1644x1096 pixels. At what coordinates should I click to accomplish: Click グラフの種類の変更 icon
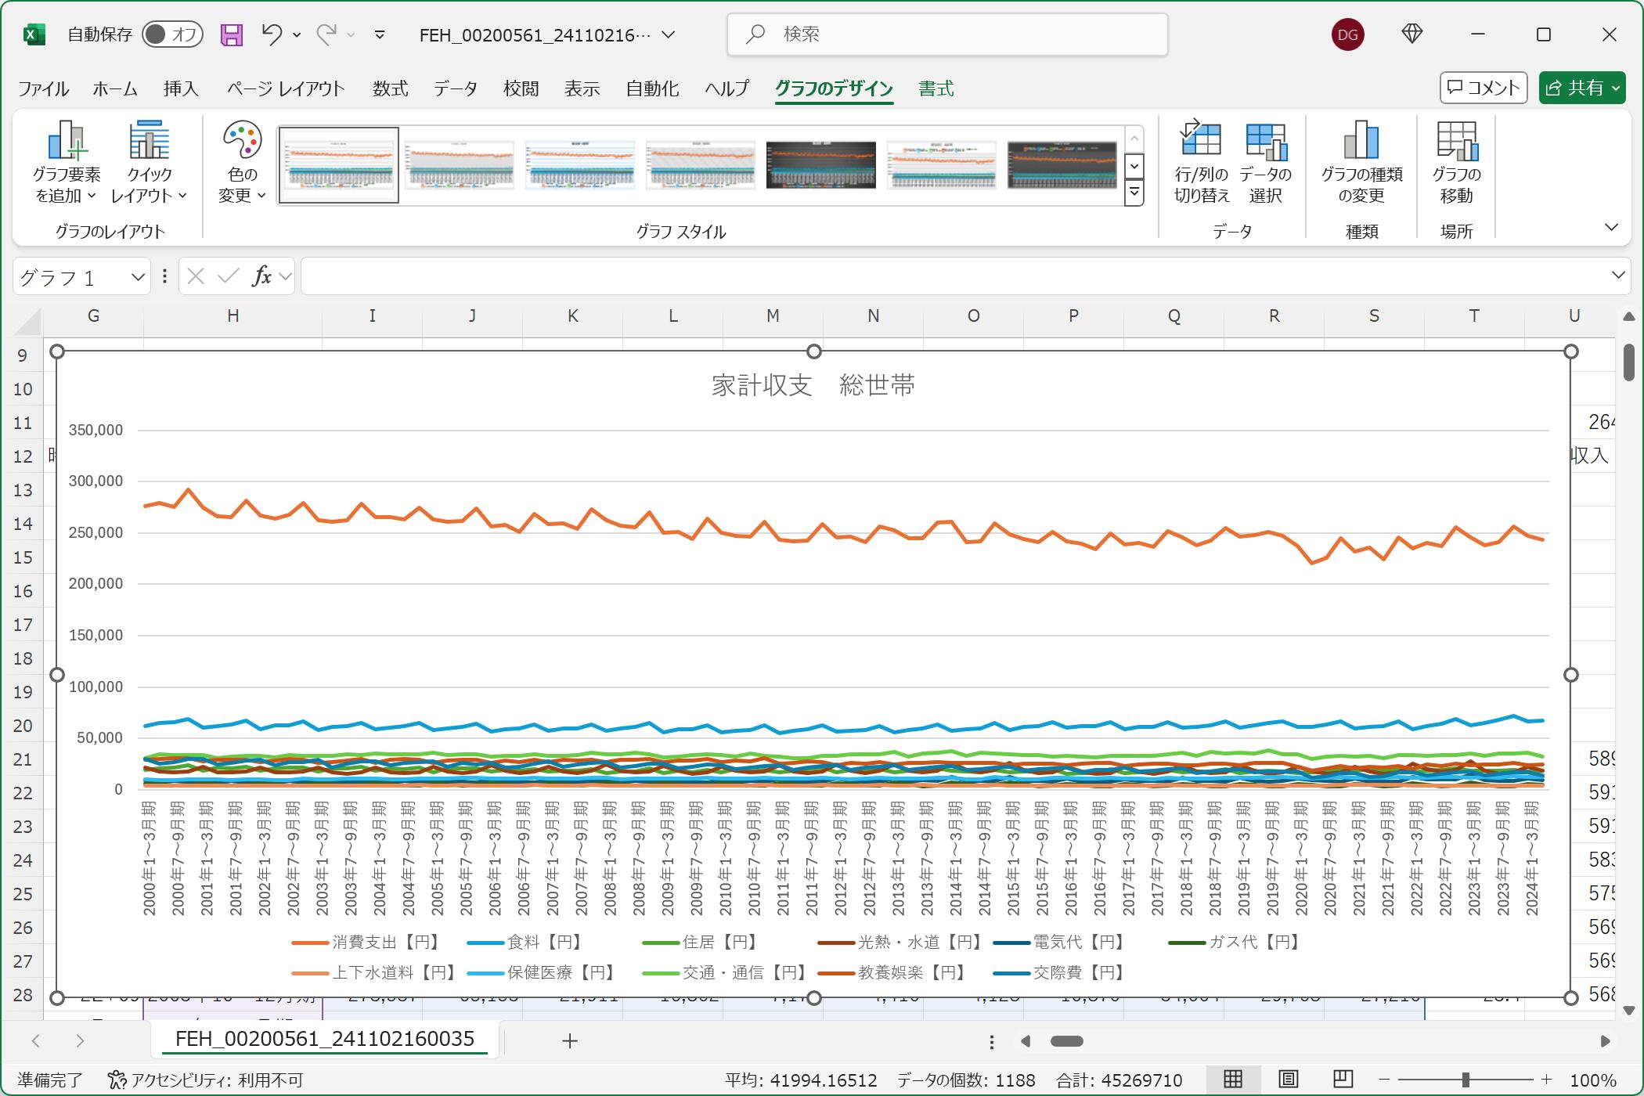point(1361,162)
